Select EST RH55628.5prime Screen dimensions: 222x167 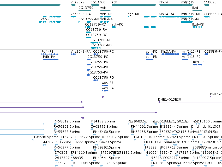click(67, 132)
